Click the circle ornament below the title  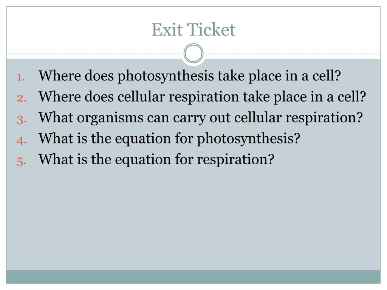(x=193, y=54)
